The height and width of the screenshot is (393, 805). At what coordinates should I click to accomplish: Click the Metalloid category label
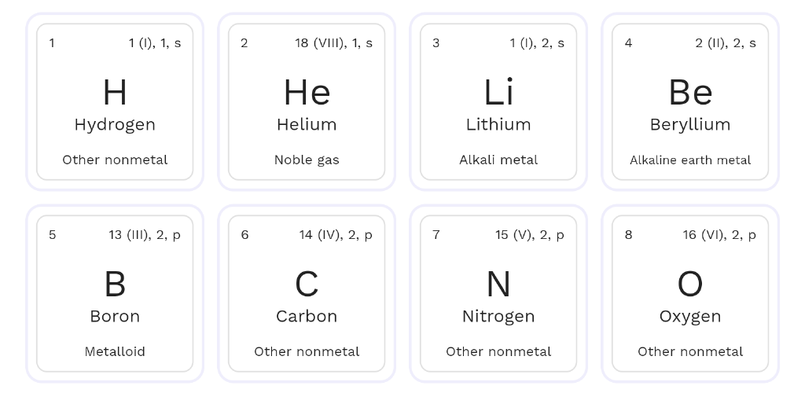pyautogui.click(x=115, y=351)
